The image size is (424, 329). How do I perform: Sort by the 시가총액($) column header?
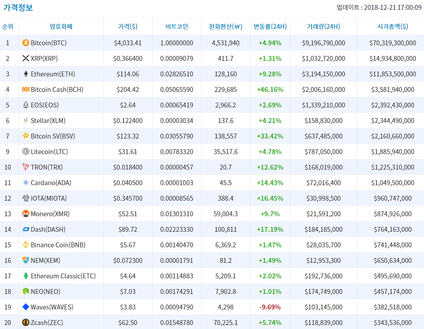pos(392,27)
